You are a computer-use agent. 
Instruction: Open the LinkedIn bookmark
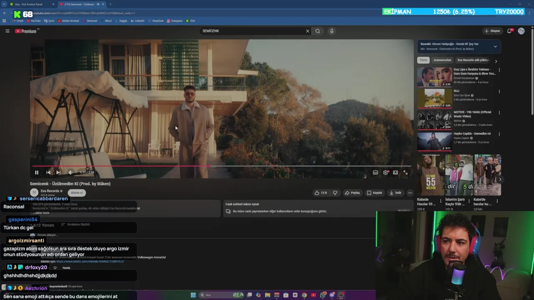pyautogui.click(x=137, y=20)
